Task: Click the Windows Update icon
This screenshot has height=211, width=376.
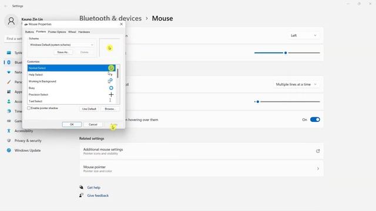Action: coord(9,151)
